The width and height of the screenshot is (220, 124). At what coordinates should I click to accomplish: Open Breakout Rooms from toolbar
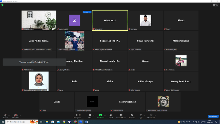click(x=121, y=116)
